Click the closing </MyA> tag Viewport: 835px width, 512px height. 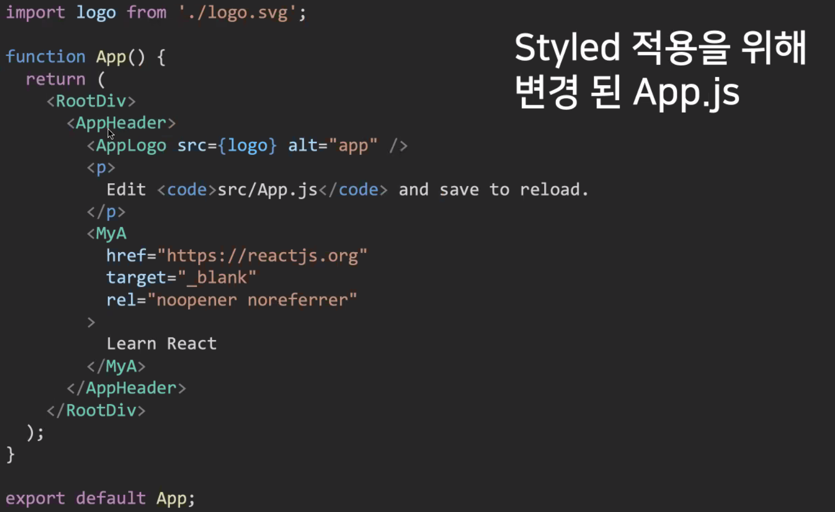[x=116, y=366]
